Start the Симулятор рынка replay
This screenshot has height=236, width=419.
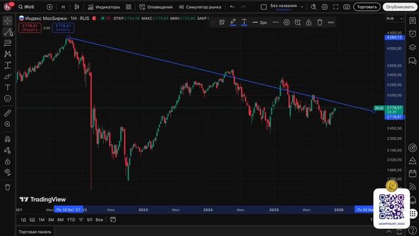pos(200,7)
